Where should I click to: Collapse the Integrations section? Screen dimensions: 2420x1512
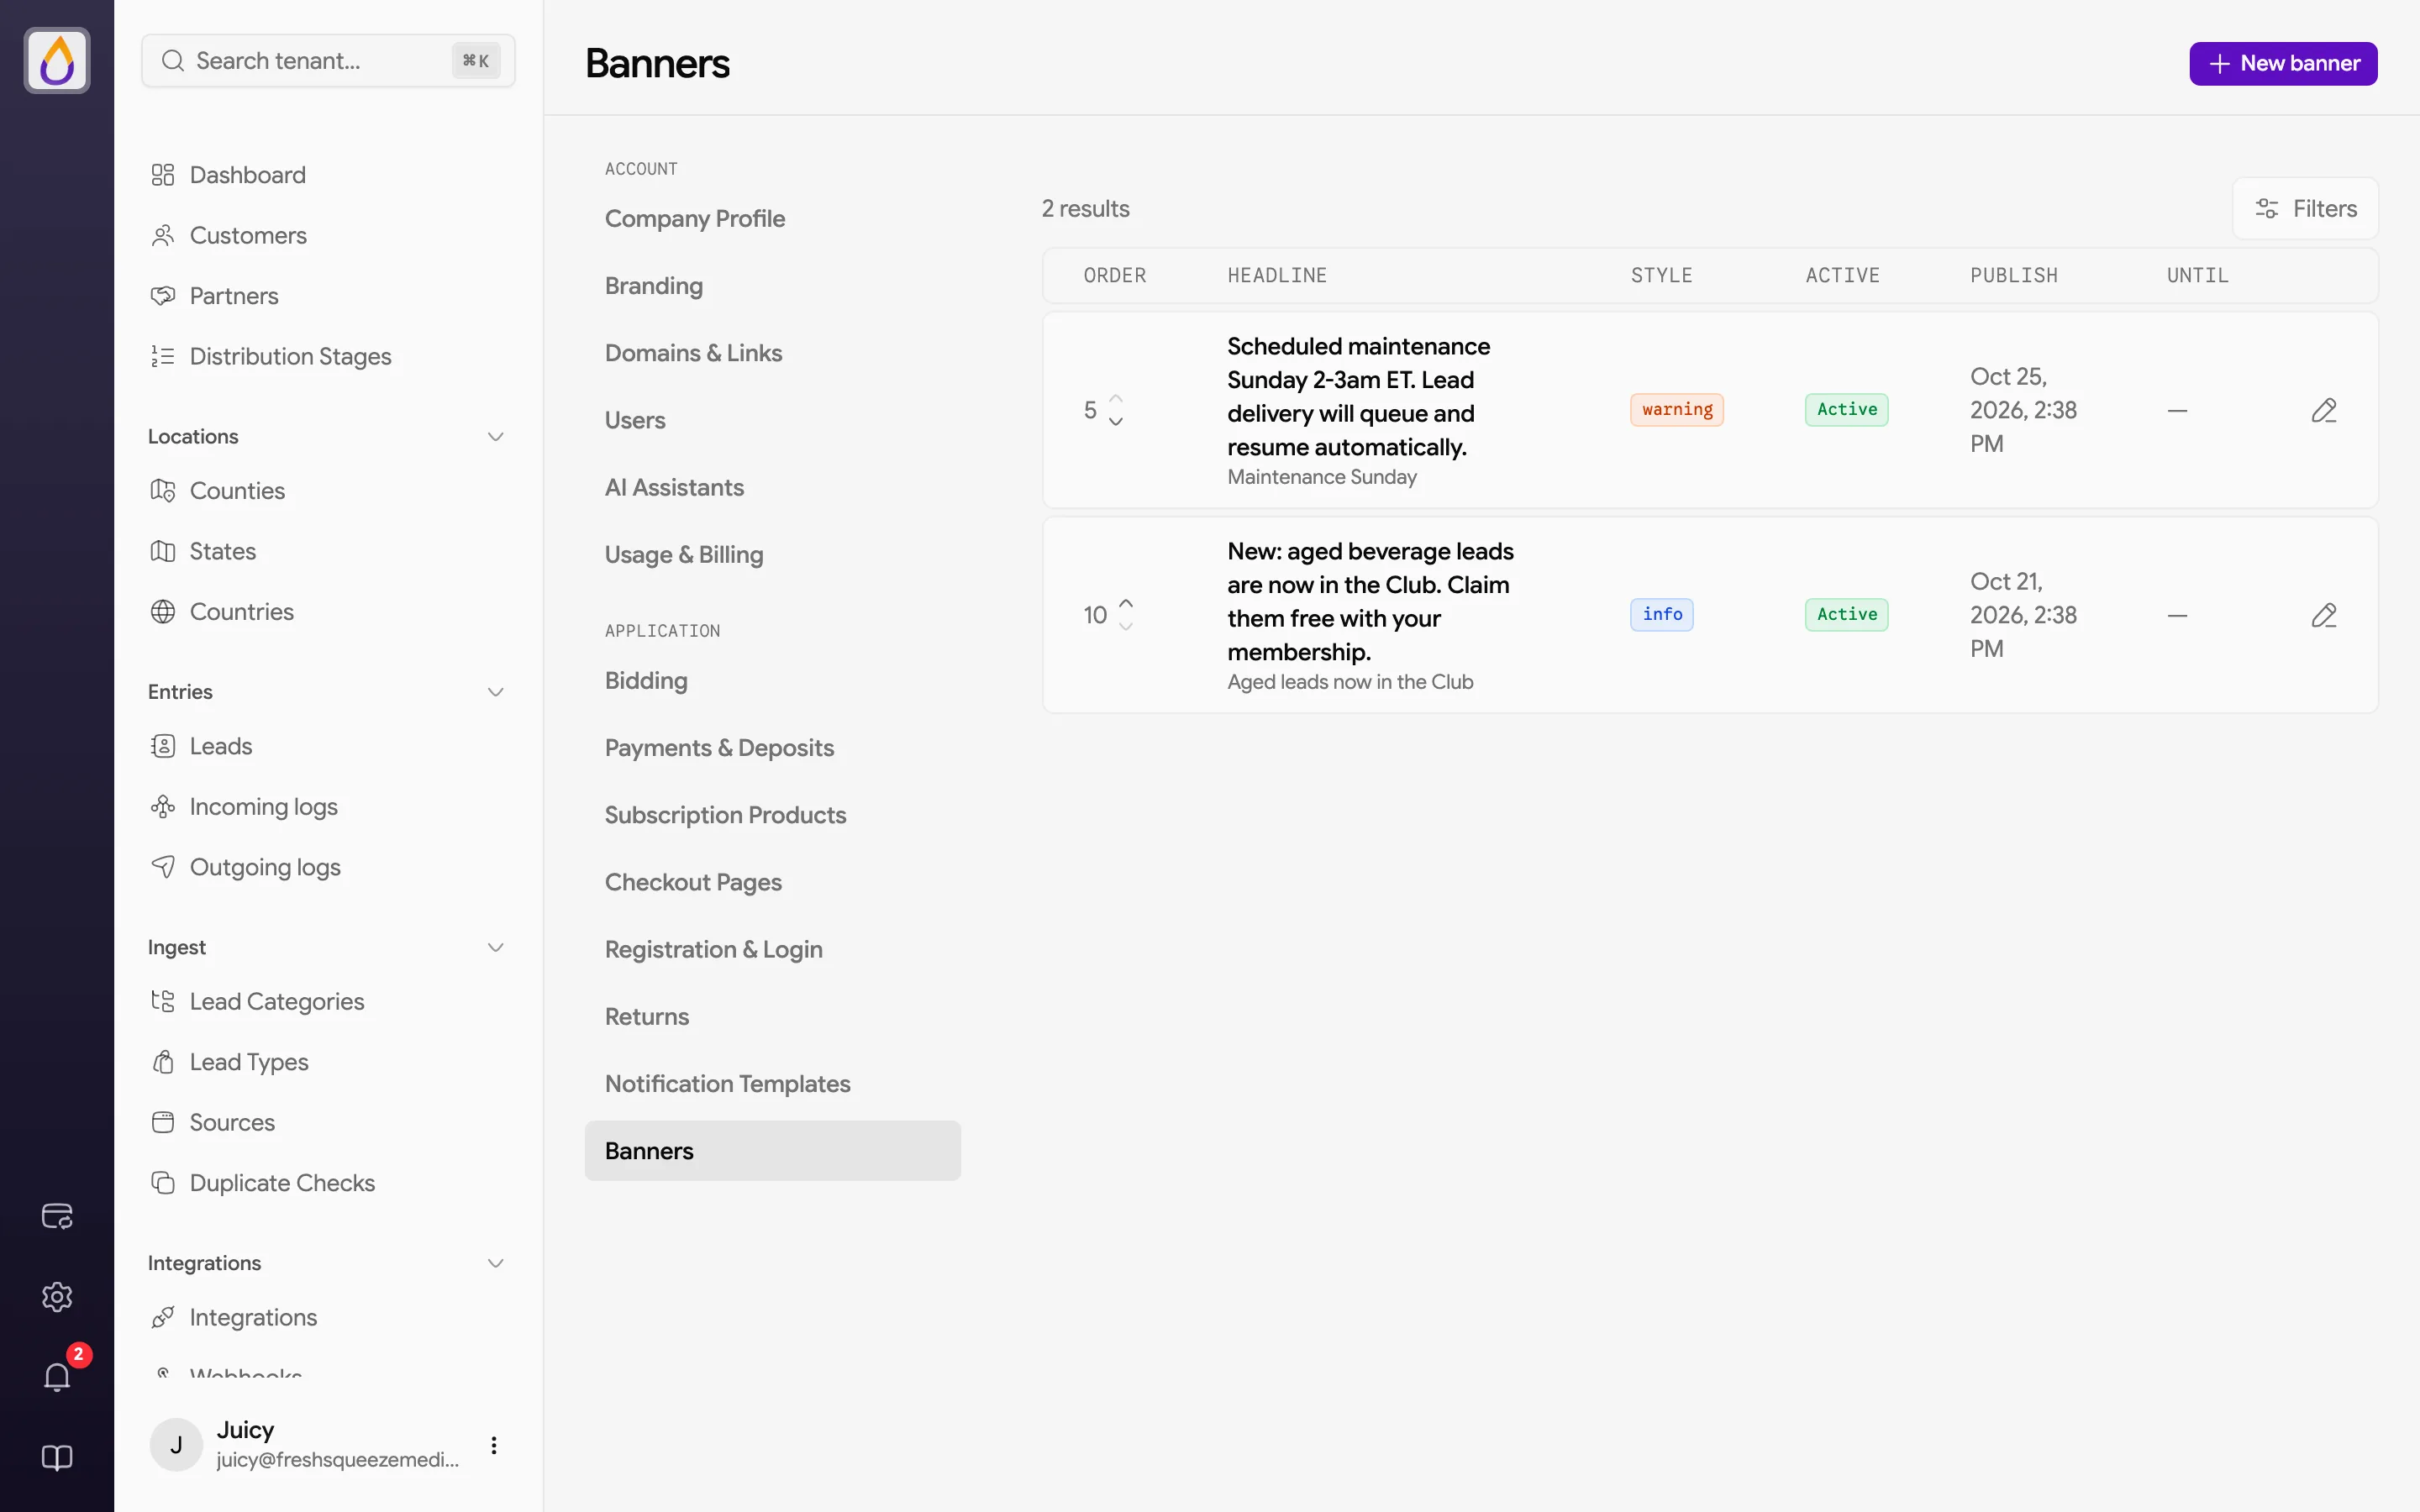point(495,1263)
